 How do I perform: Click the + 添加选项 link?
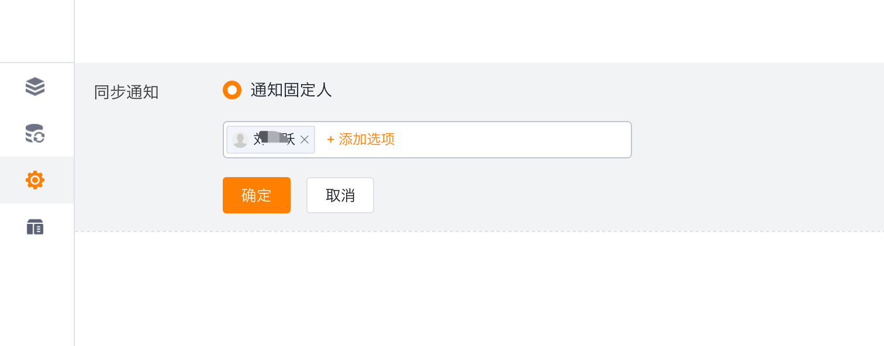(x=361, y=139)
